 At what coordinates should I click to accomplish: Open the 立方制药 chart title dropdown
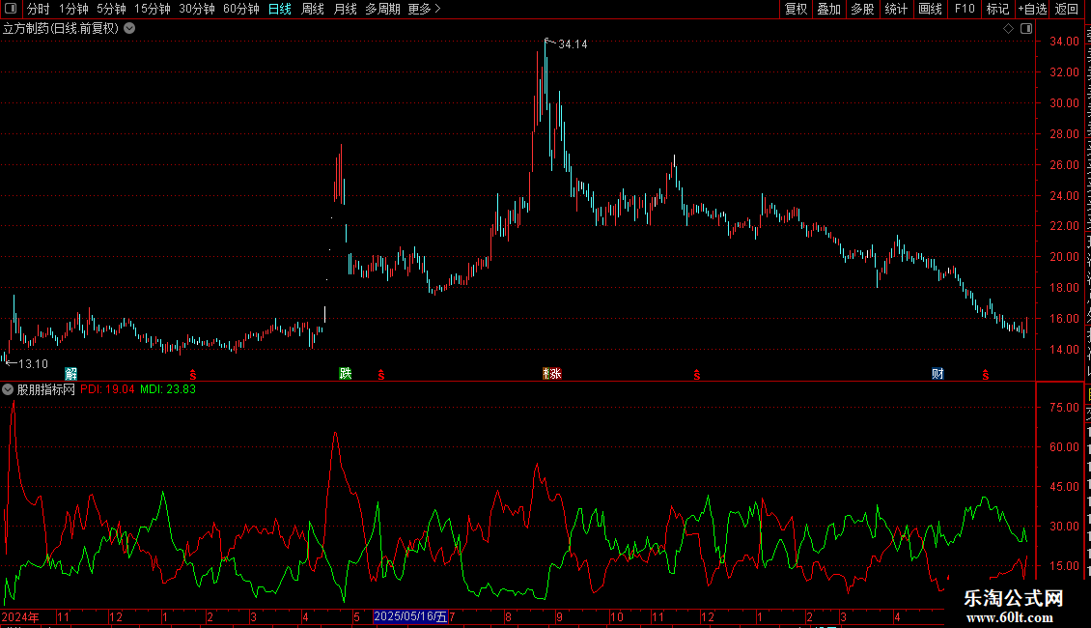[x=129, y=29]
